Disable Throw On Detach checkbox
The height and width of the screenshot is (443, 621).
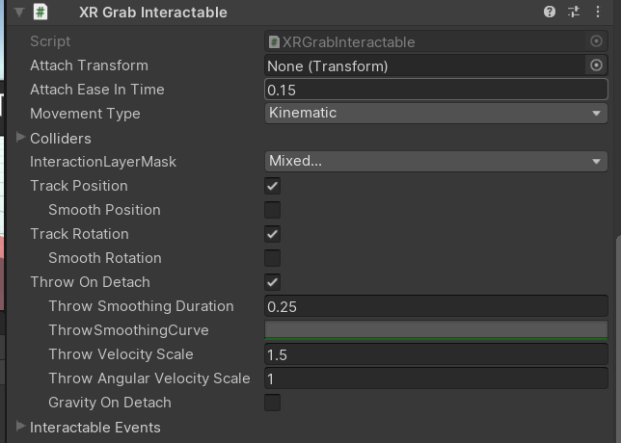coord(273,282)
